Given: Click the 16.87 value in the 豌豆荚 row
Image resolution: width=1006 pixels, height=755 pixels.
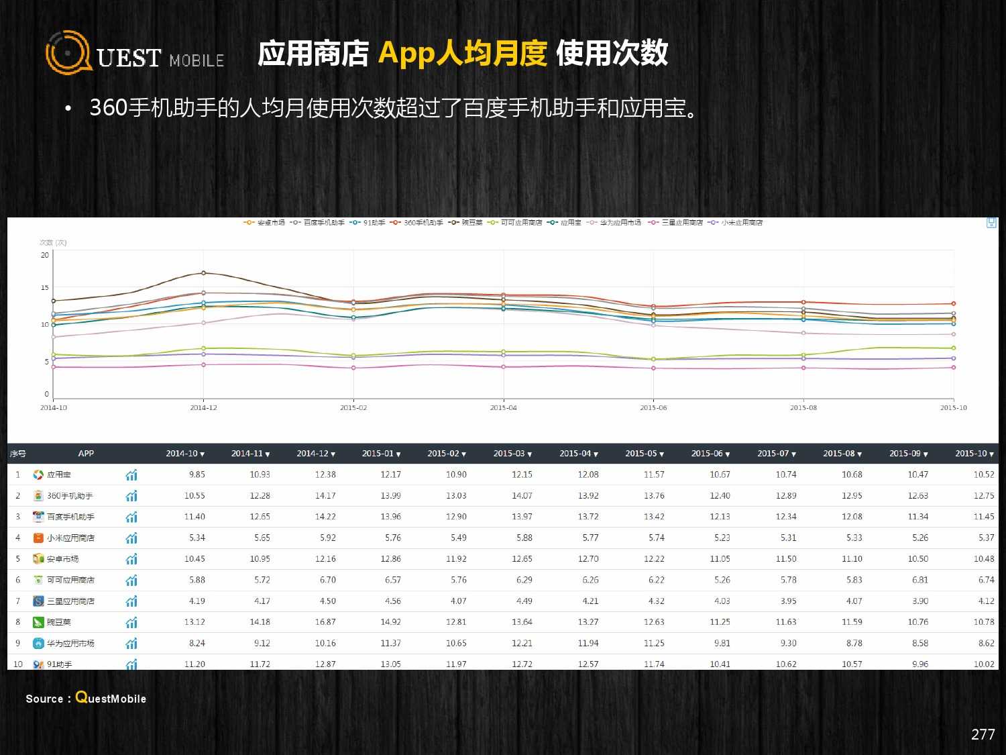Looking at the screenshot, I should click(x=325, y=622).
